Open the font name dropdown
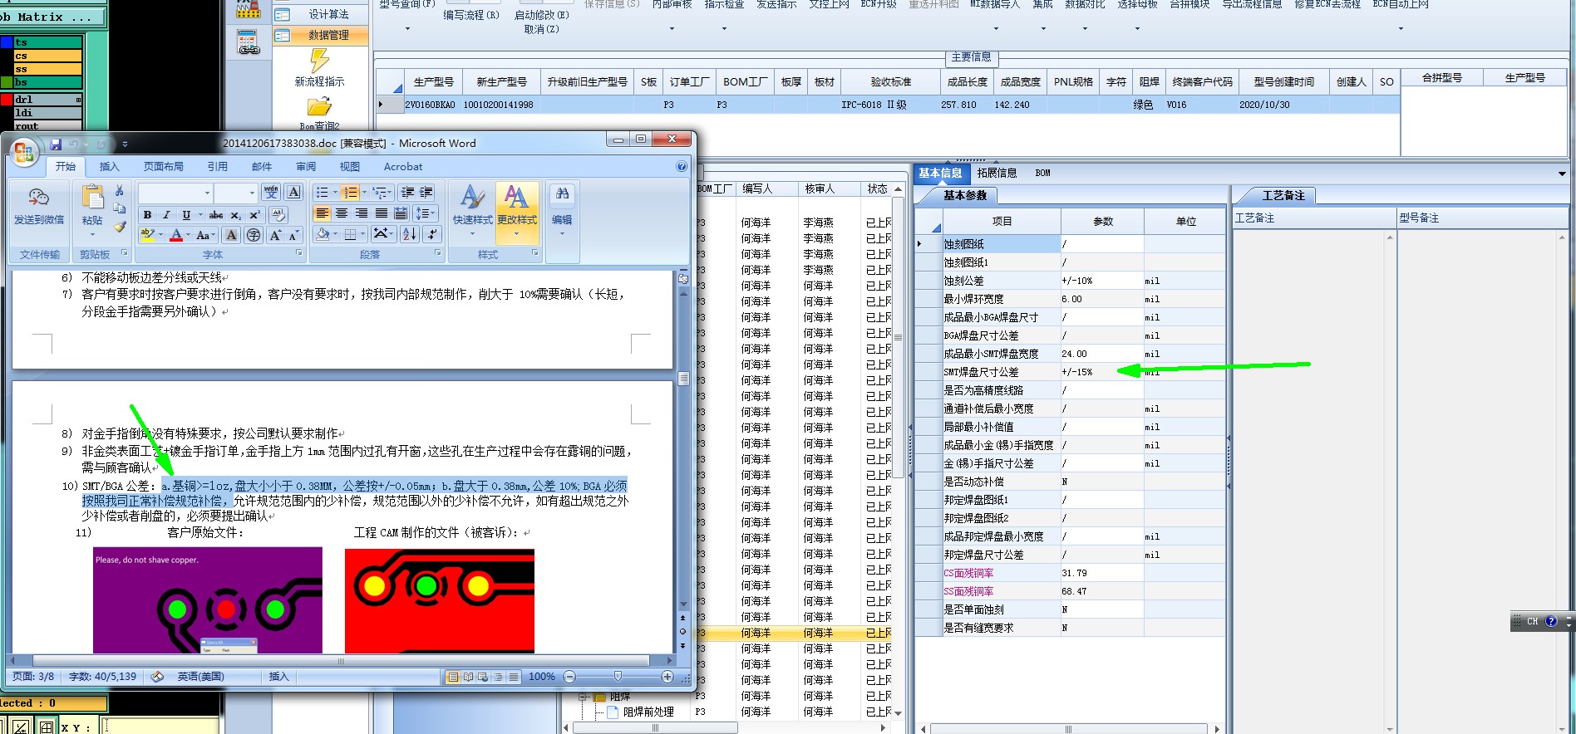This screenshot has height=734, width=1576. point(208,193)
